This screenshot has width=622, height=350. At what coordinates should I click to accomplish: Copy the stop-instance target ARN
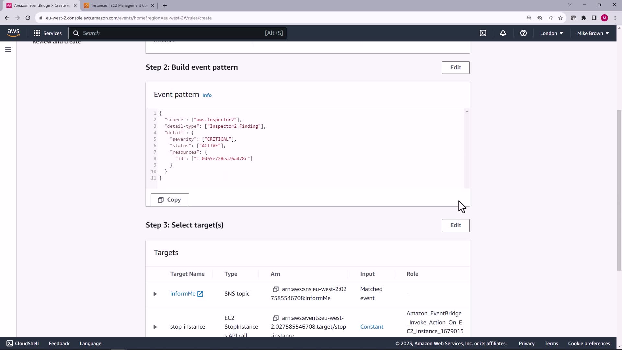(275, 318)
